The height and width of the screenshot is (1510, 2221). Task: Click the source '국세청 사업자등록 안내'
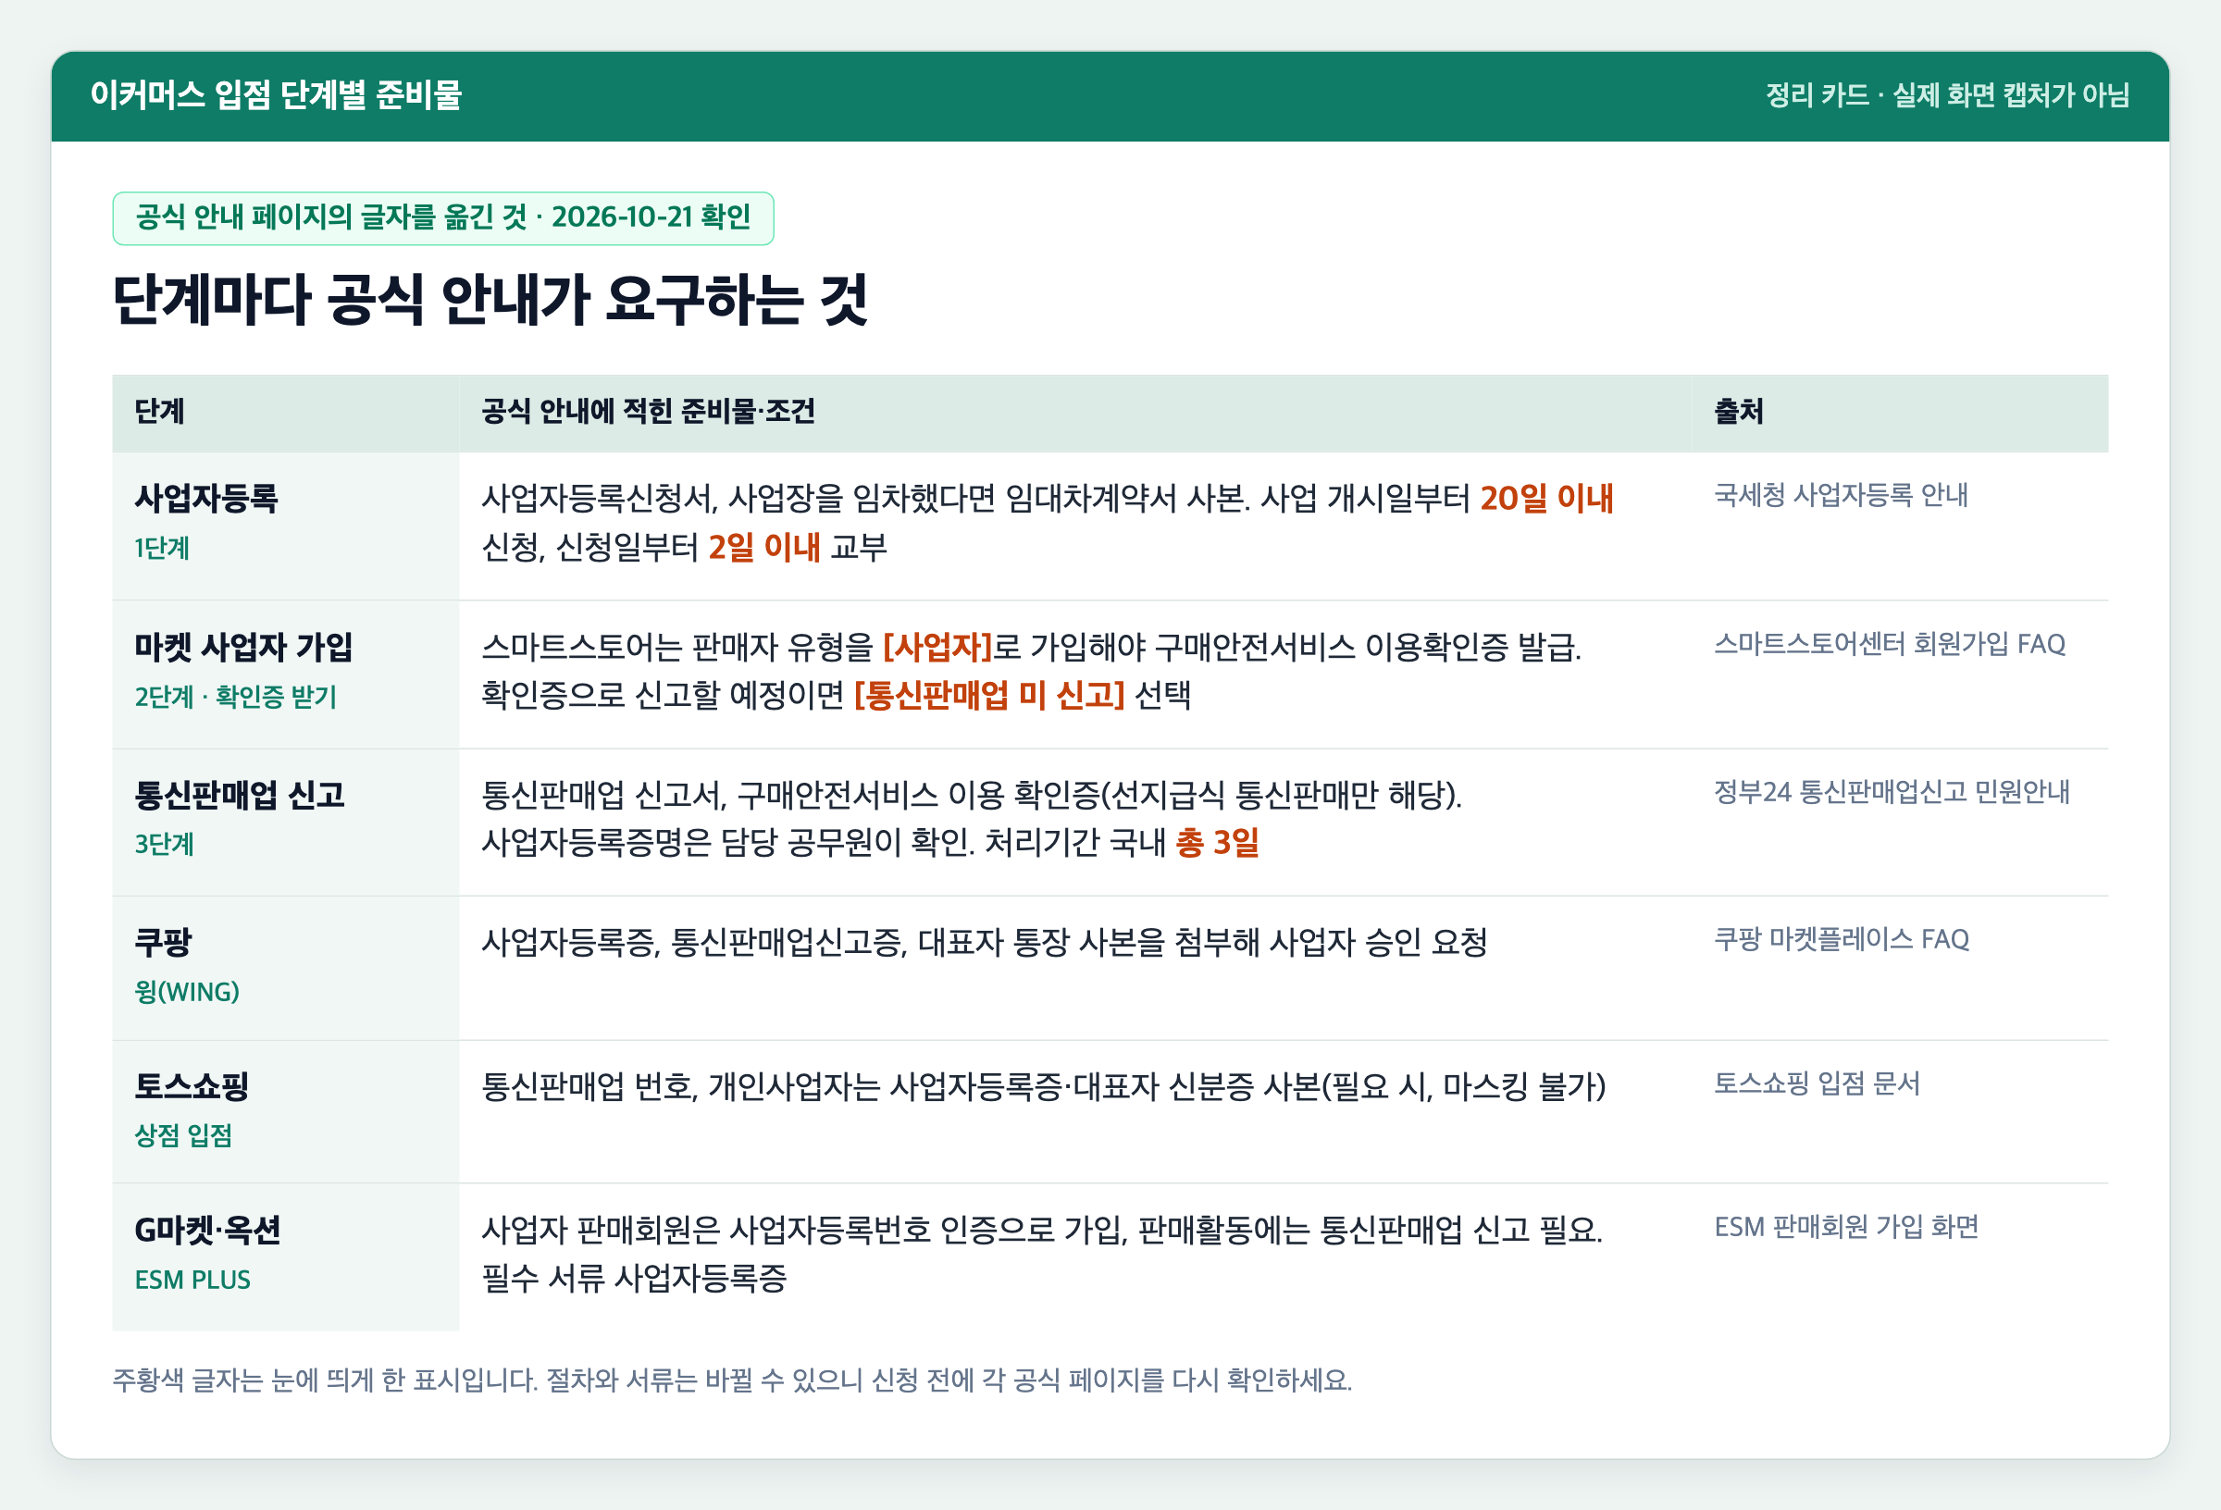coord(1841,495)
